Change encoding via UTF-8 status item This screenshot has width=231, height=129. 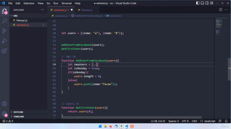point(185,121)
